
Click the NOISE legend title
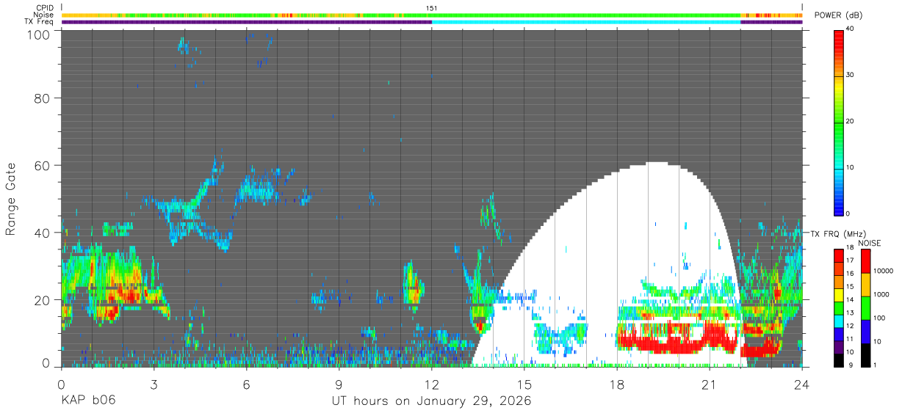pyautogui.click(x=868, y=243)
